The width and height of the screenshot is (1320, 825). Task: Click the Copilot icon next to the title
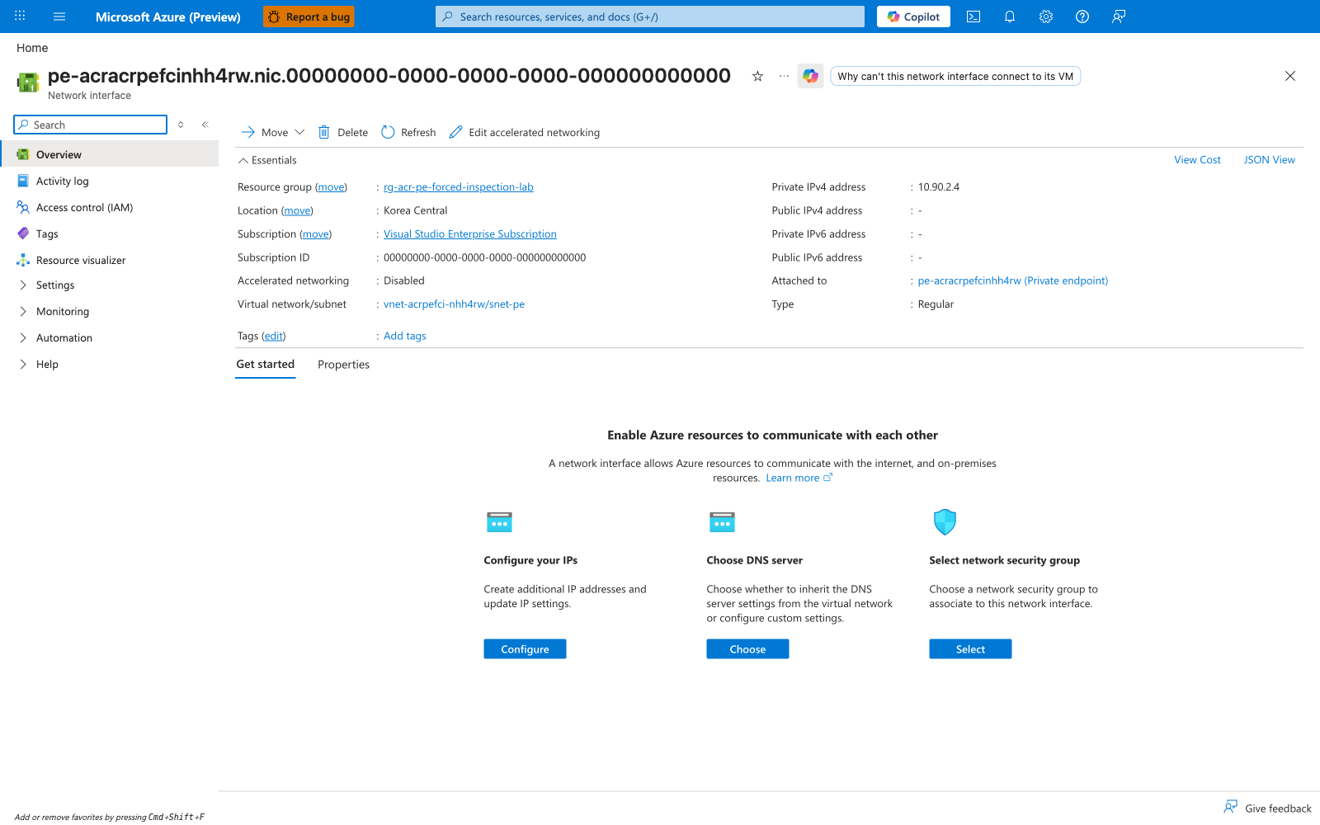coord(810,76)
